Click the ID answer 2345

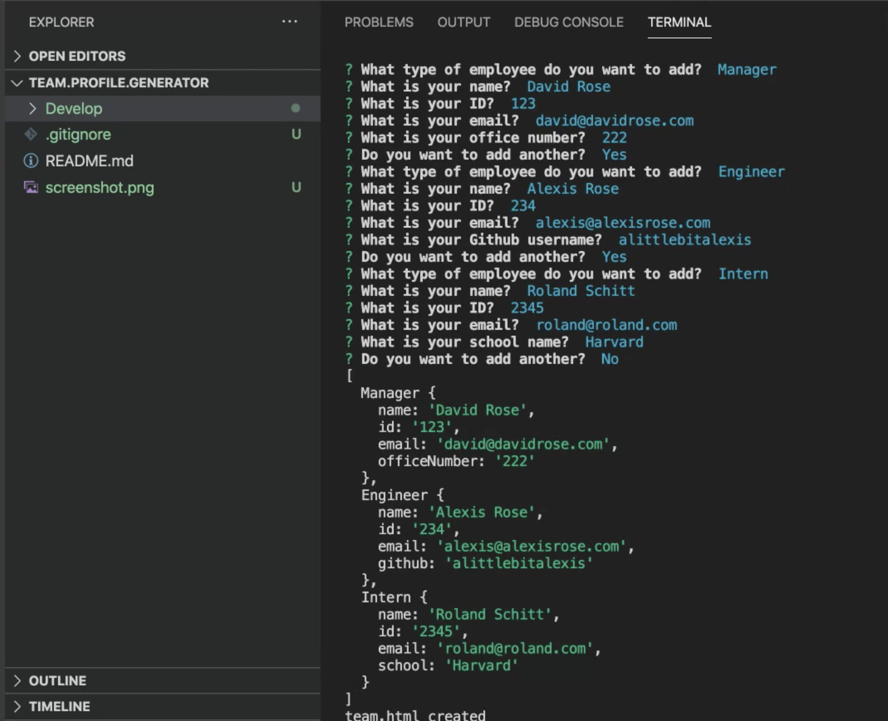tap(527, 308)
